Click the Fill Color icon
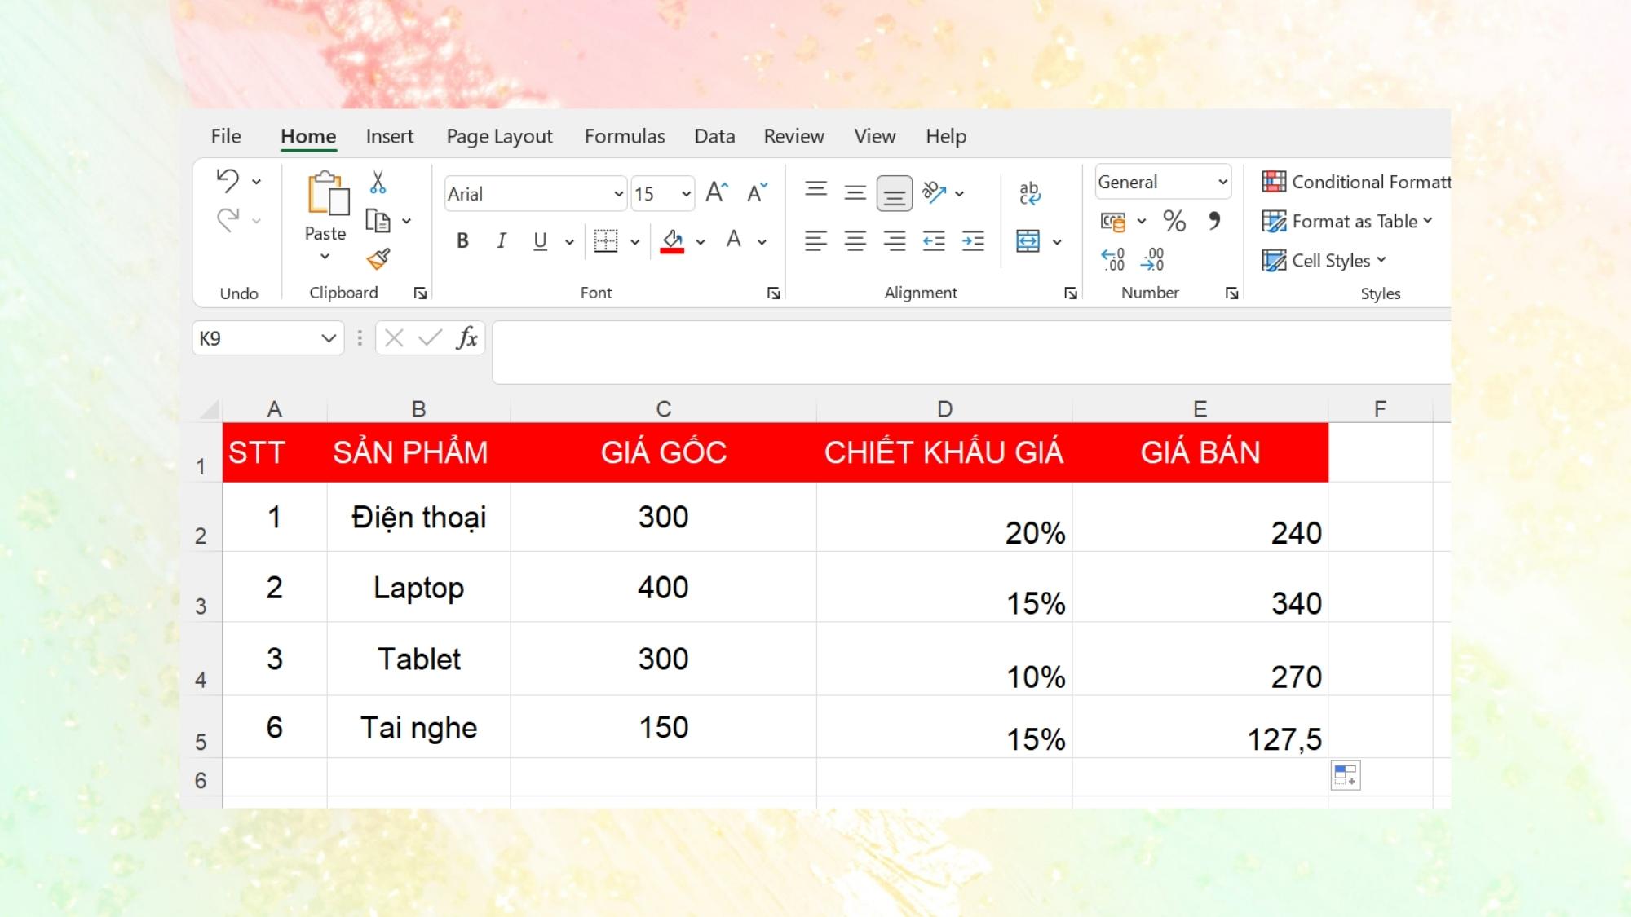The width and height of the screenshot is (1631, 917). pyautogui.click(x=672, y=240)
